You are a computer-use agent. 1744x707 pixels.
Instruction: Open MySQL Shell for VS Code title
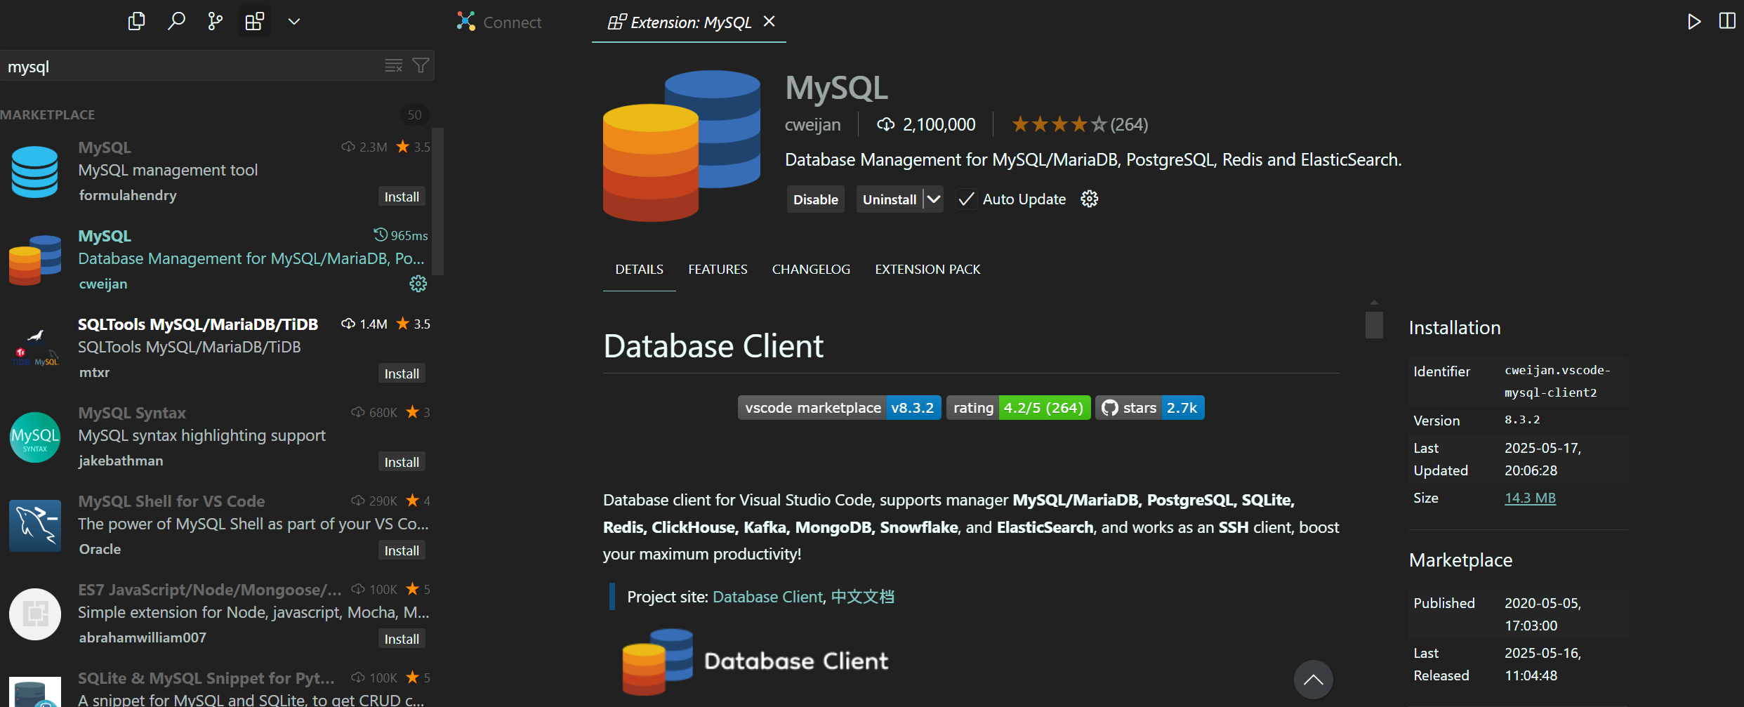[171, 501]
